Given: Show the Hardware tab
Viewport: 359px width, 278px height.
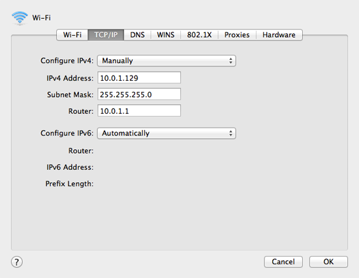Looking at the screenshot, I should point(279,35).
